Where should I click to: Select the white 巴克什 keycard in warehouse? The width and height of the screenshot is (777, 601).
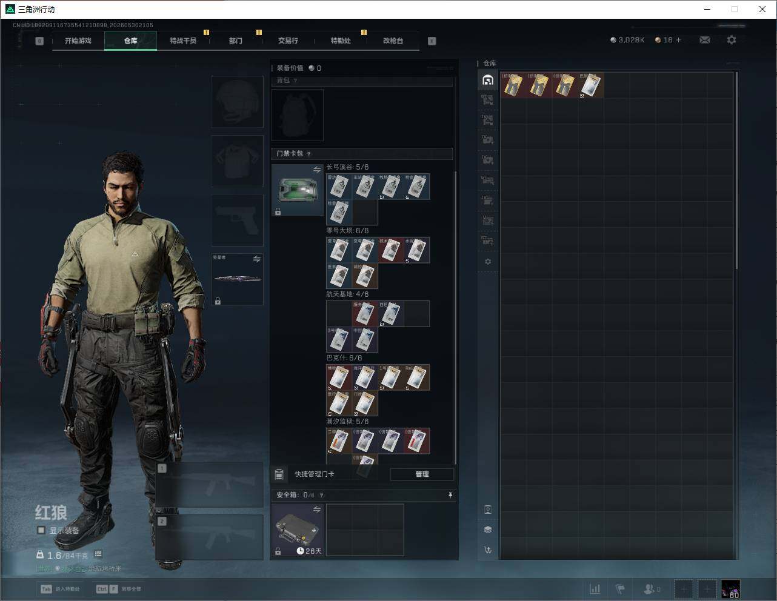coord(591,85)
